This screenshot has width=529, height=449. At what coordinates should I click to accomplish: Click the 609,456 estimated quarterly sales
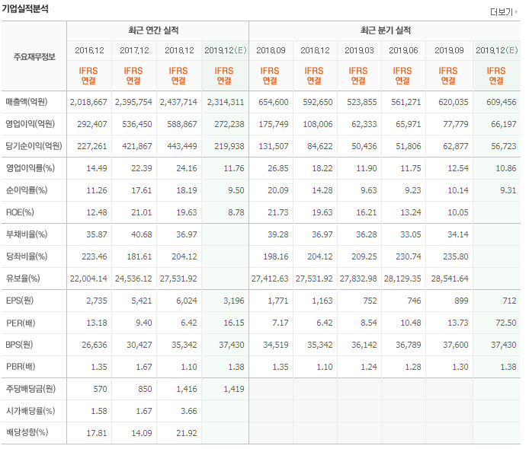(x=502, y=102)
